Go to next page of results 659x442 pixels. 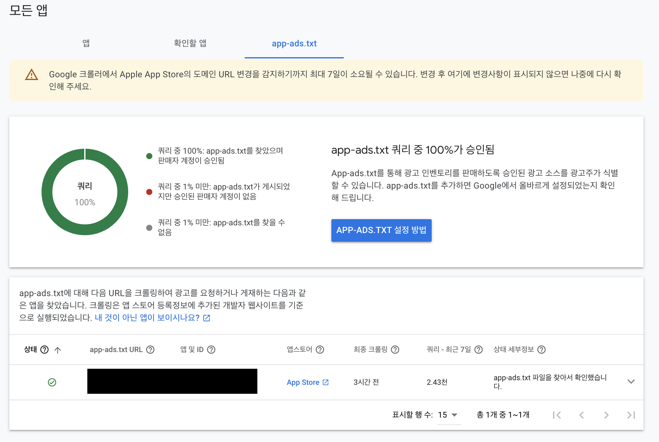606,415
